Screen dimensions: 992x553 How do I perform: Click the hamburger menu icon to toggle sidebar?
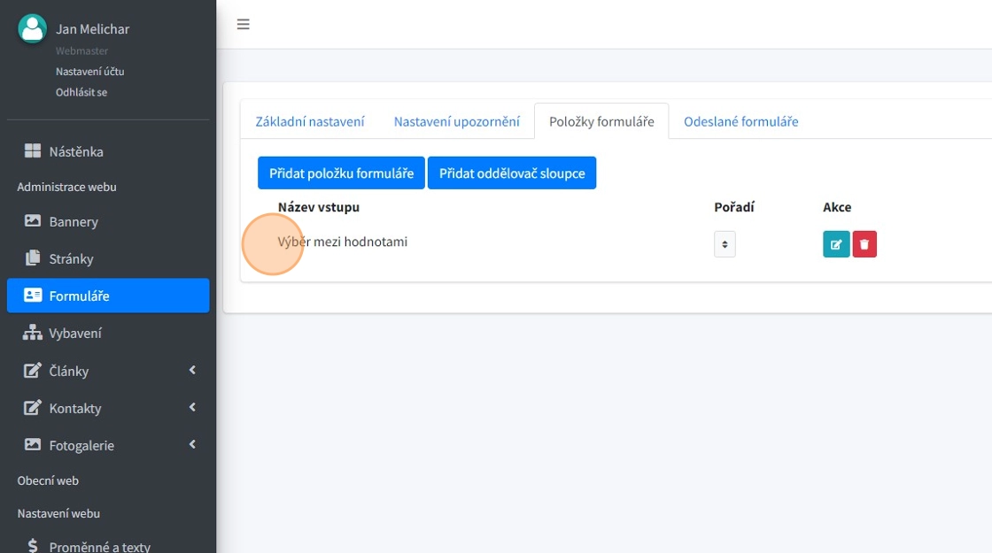[243, 25]
